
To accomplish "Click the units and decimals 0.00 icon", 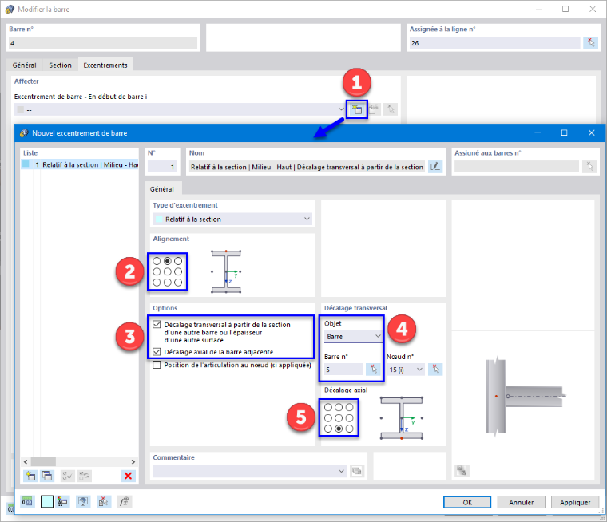I will [27, 502].
